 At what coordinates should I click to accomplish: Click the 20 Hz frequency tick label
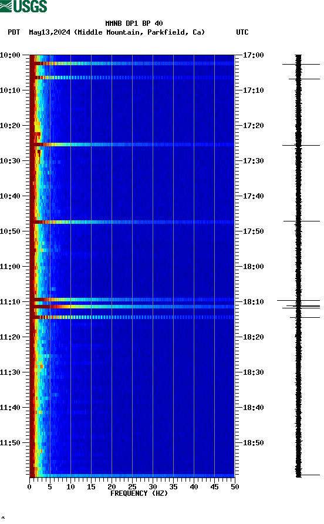(x=112, y=487)
